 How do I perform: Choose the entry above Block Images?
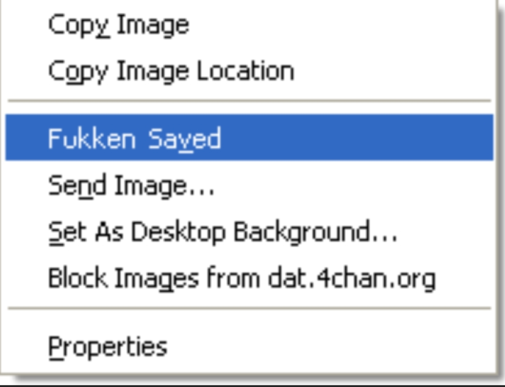pos(249,232)
